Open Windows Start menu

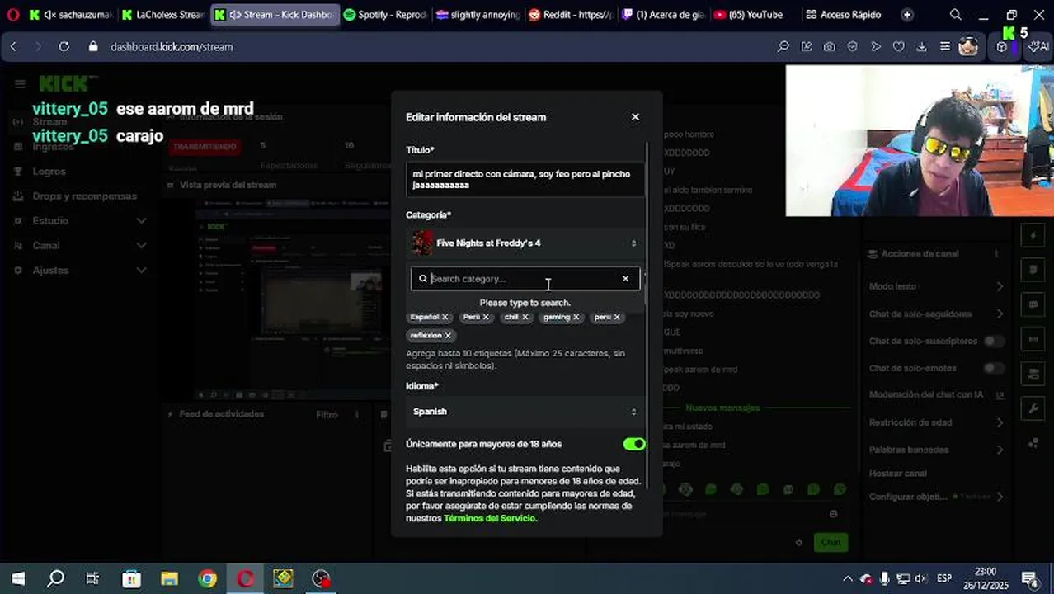click(x=18, y=578)
